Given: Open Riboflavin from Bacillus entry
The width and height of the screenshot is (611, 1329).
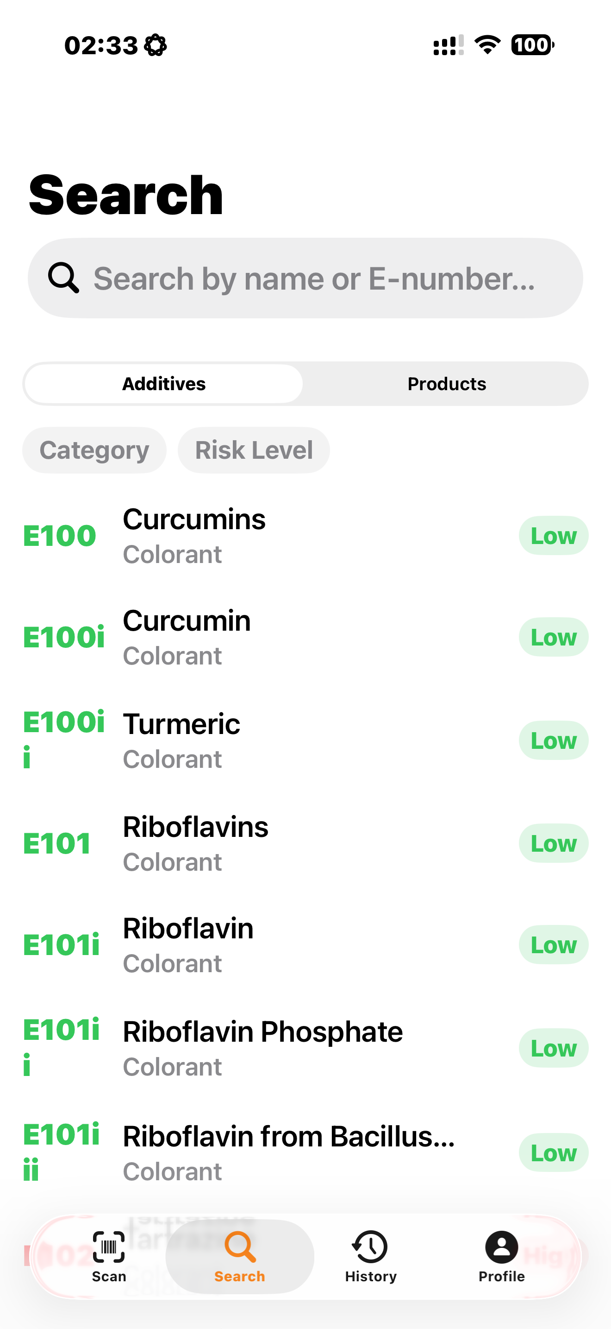Looking at the screenshot, I should click(305, 1152).
